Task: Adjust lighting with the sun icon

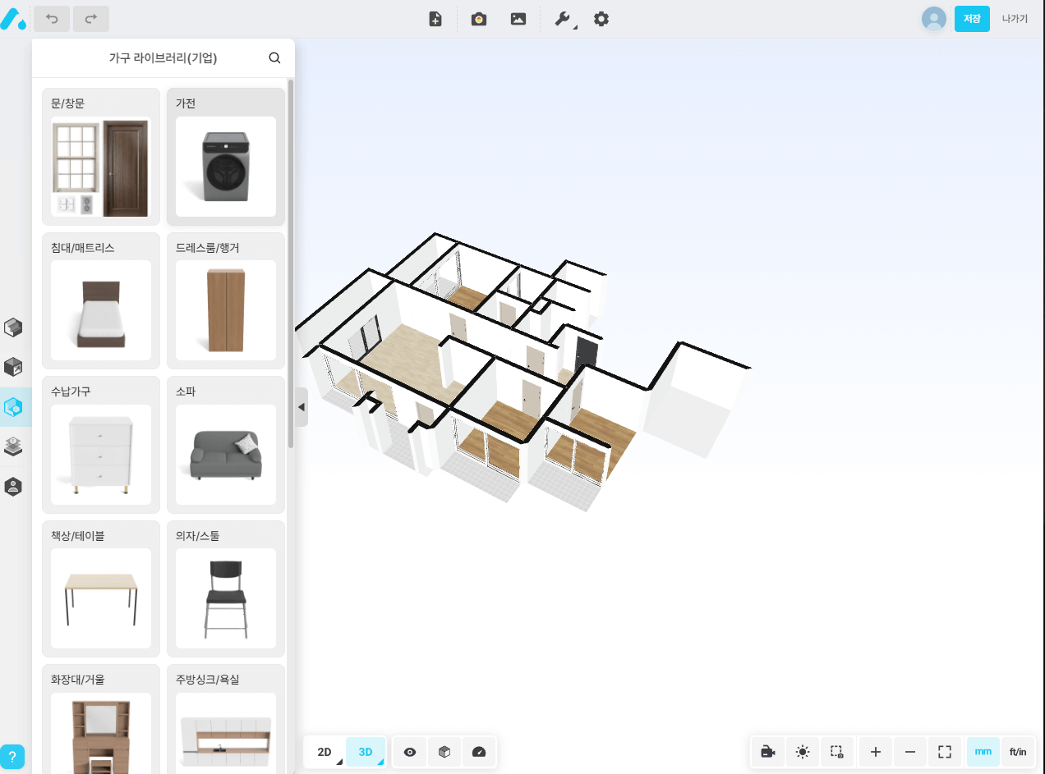Action: coord(802,751)
